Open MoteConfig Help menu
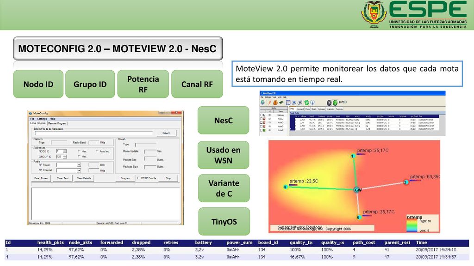This screenshot has height=266, width=474. (53, 119)
